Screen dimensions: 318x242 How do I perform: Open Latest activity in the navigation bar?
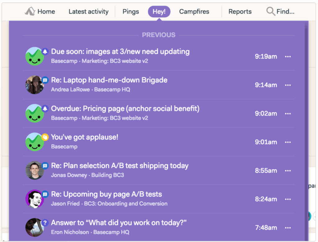pos(89,11)
